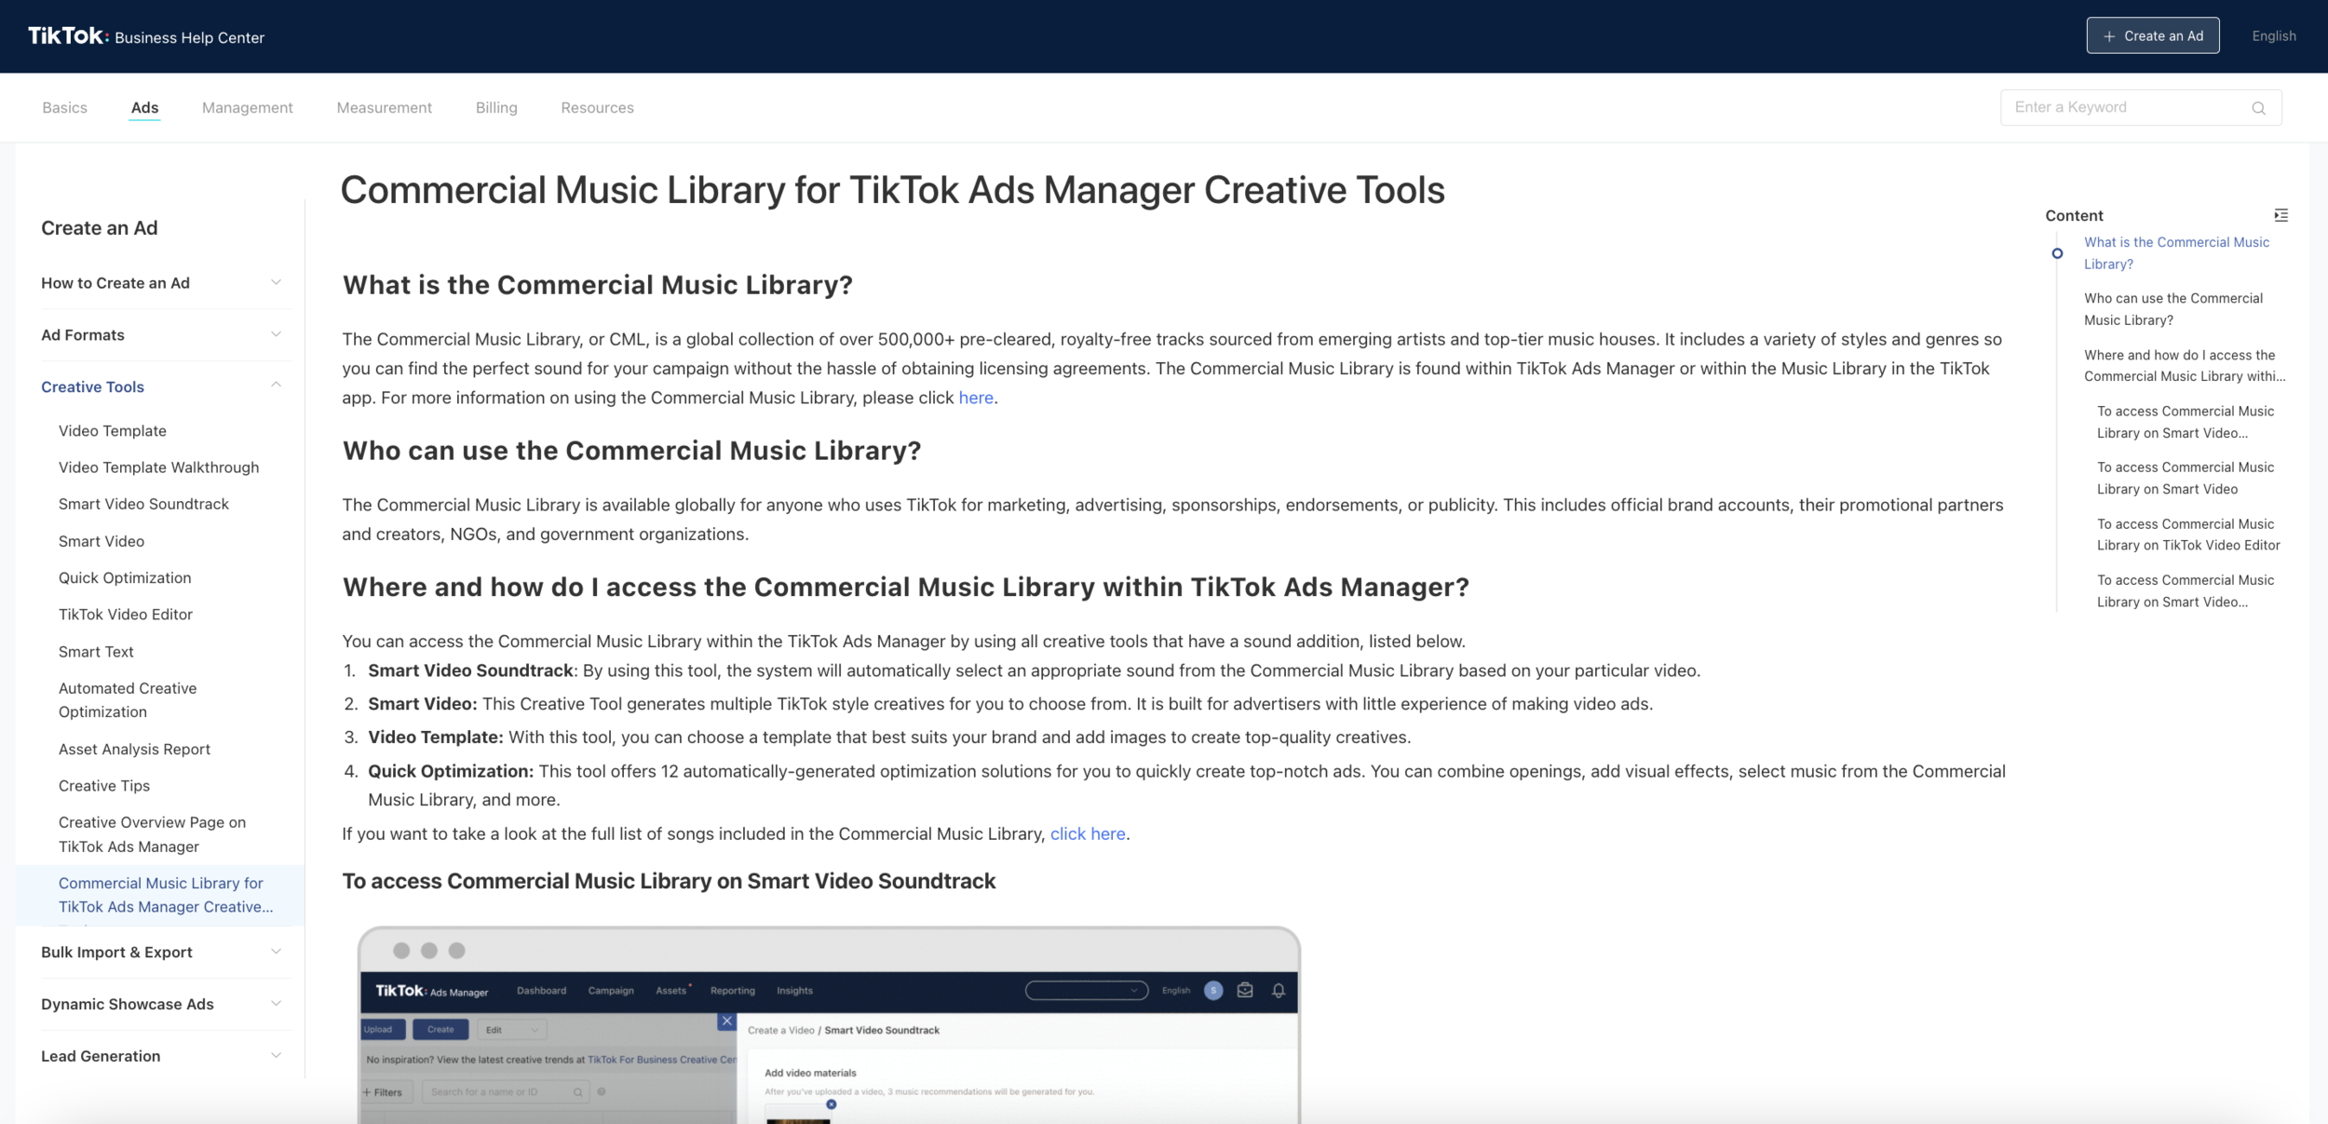Viewport: 2328px width, 1124px height.
Task: Open the Smart Video sidebar article
Action: [x=102, y=541]
